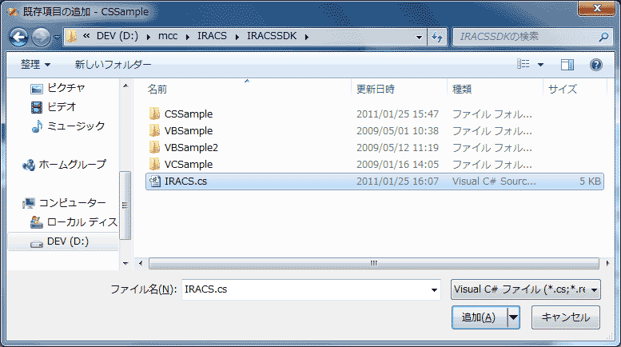Image resolution: width=621 pixels, height=347 pixels.
Task: Click the magnifier search icon
Action: [603, 37]
